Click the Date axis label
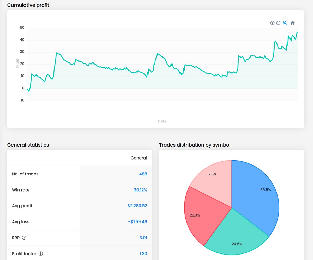This screenshot has height=260, width=313. click(x=162, y=121)
